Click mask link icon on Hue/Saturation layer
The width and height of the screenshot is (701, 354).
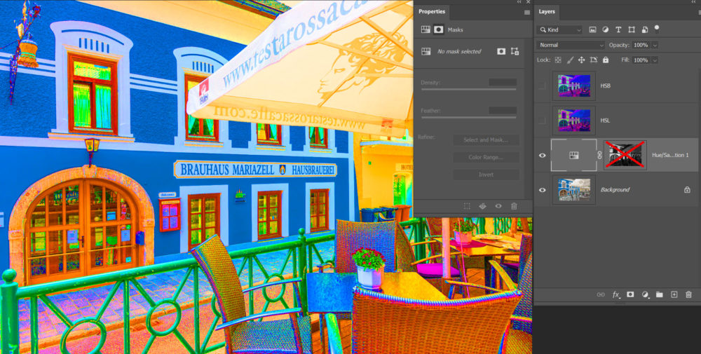pos(600,155)
